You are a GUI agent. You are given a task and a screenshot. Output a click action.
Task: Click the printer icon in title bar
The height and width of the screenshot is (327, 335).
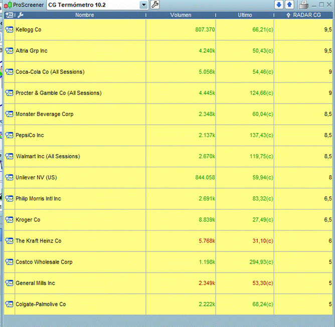[x=303, y=5]
